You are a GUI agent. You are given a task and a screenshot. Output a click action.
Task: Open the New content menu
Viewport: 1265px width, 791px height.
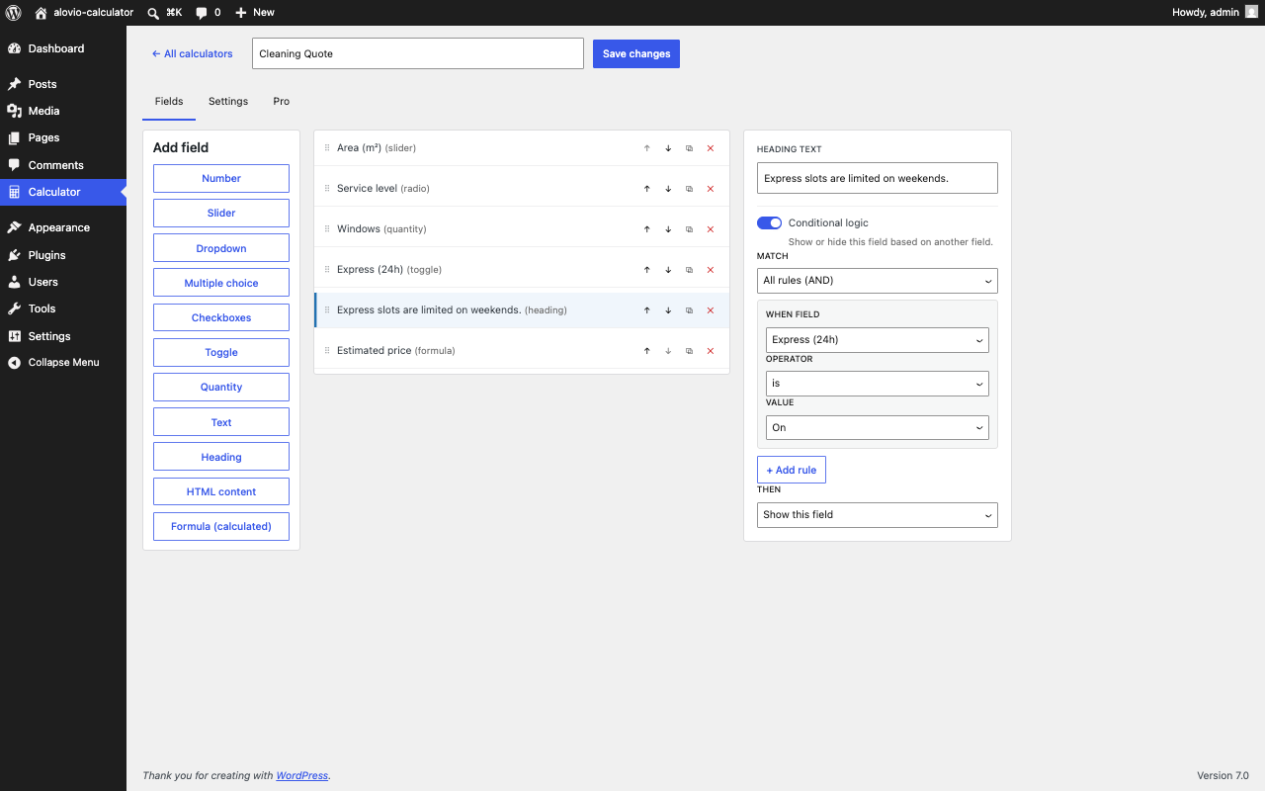pyautogui.click(x=255, y=12)
